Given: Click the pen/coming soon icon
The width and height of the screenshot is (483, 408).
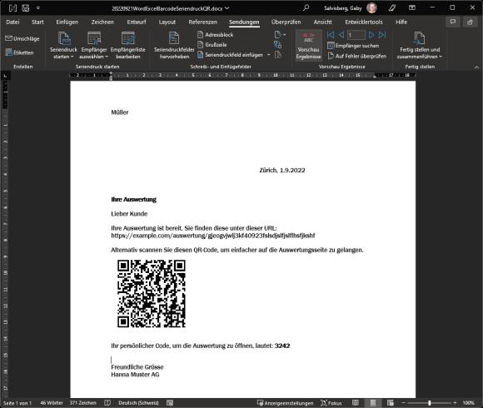Looking at the screenshot, I should coord(392,8).
